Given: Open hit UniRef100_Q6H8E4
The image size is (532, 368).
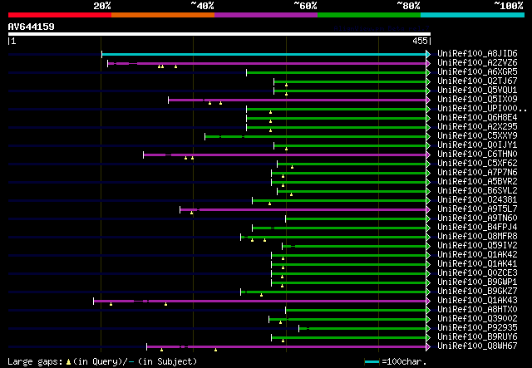Looking at the screenshot, I should [477, 118].
